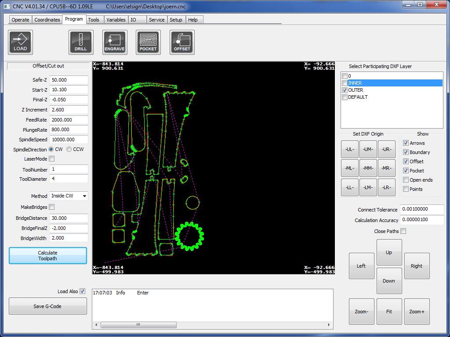Image resolution: width=450 pixels, height=337 pixels.
Task: Choose CCW spindle direction
Action: tap(69, 149)
